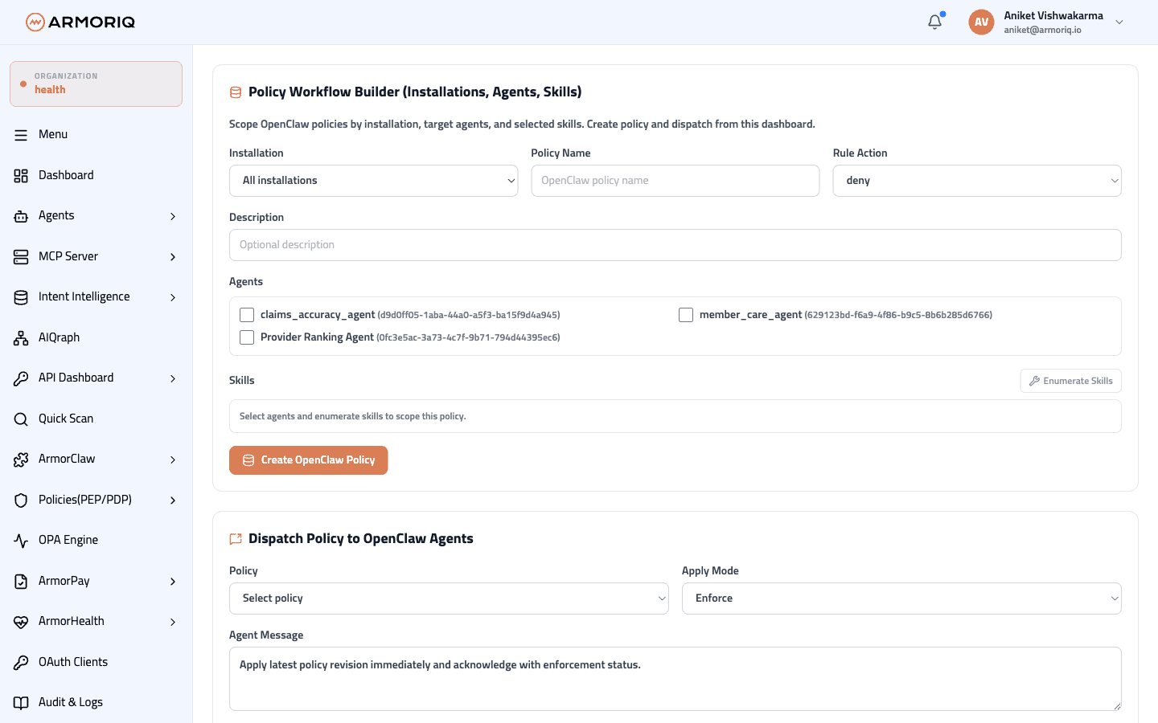The image size is (1158, 723).
Task: Click the Policies shield icon
Action: (21, 500)
